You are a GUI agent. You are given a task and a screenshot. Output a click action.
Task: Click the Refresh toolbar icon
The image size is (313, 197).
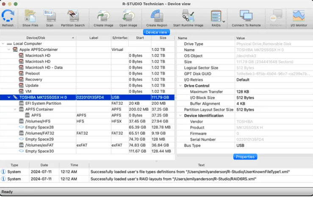(8, 16)
